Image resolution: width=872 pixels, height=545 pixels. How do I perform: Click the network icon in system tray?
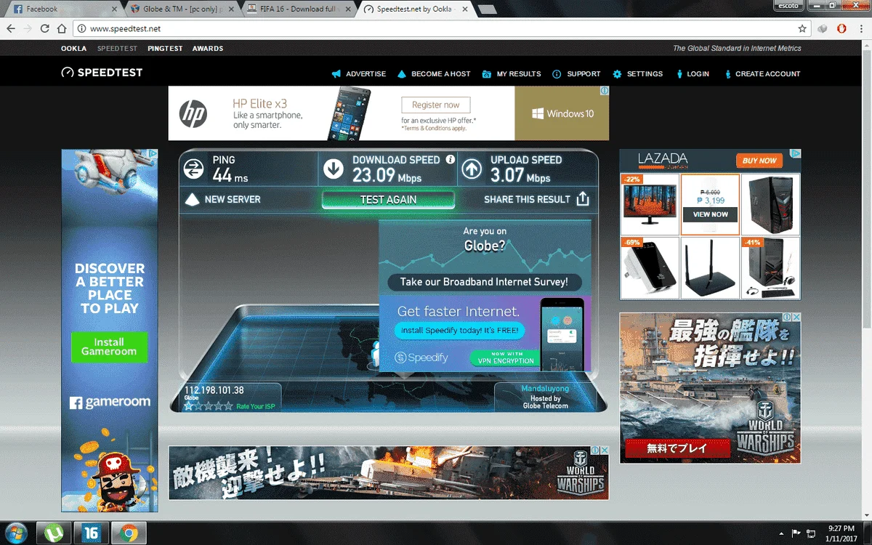[810, 533]
